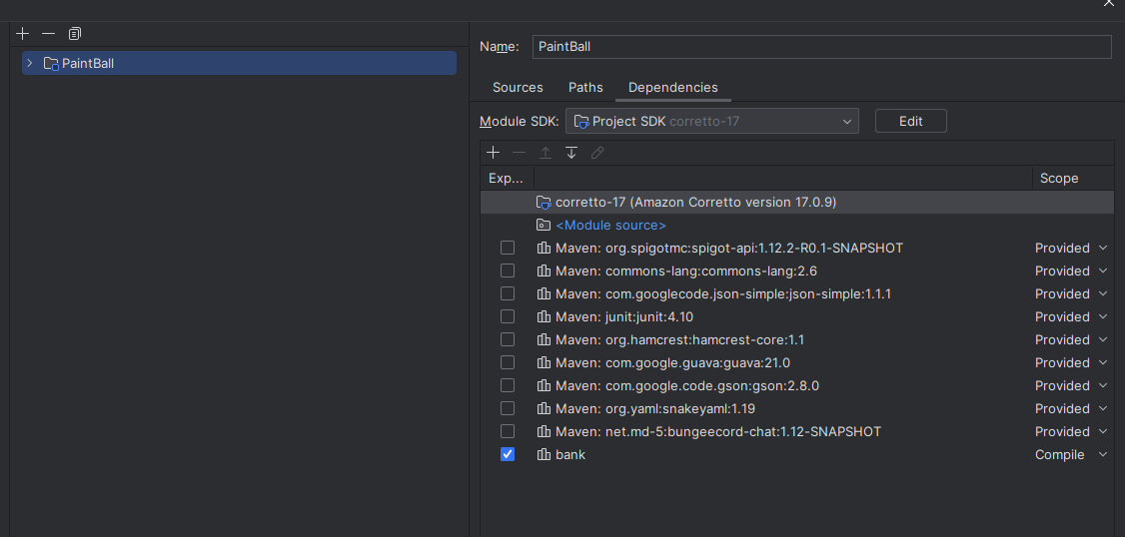The height and width of the screenshot is (537, 1125).
Task: Select the bank dependency name
Action: click(570, 454)
